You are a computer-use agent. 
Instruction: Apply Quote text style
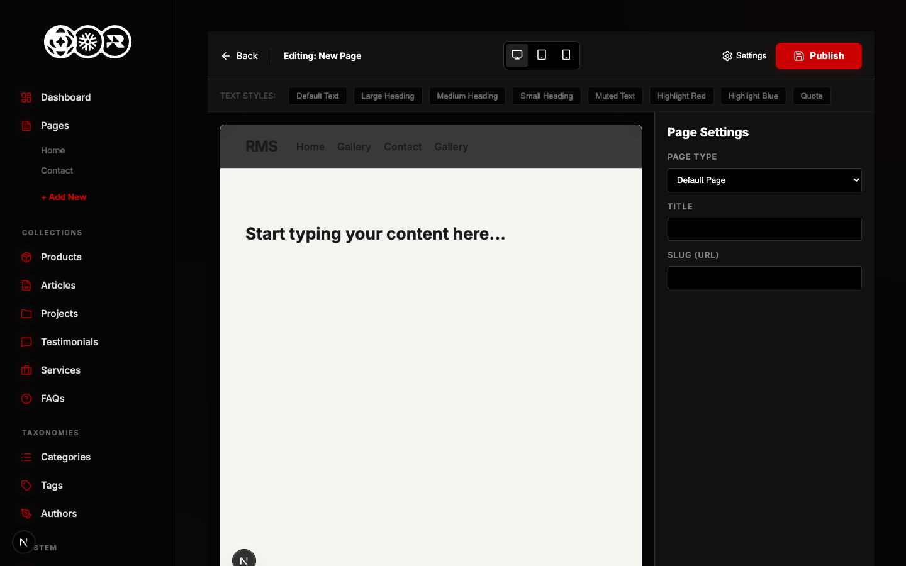pos(812,96)
